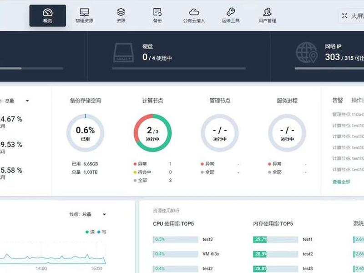Toggle the 写 write series legend
The height and width of the screenshot is (273, 364).
[x=101, y=232]
